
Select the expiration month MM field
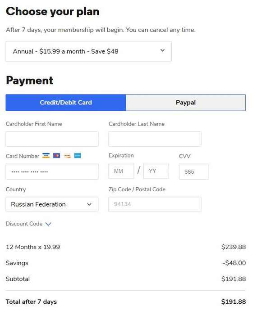[x=121, y=171]
